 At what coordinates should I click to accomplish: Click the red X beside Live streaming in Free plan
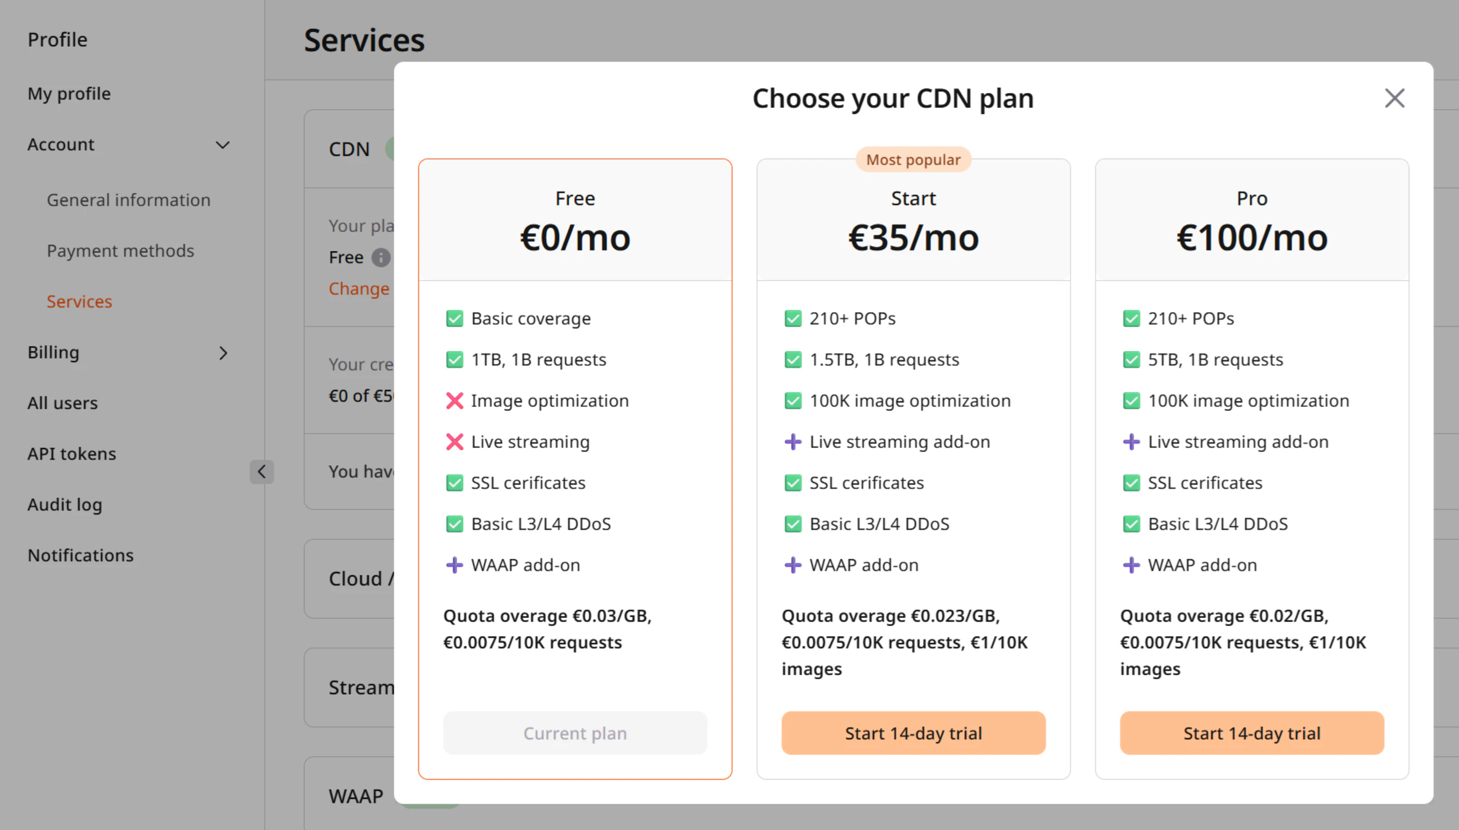[x=454, y=442]
